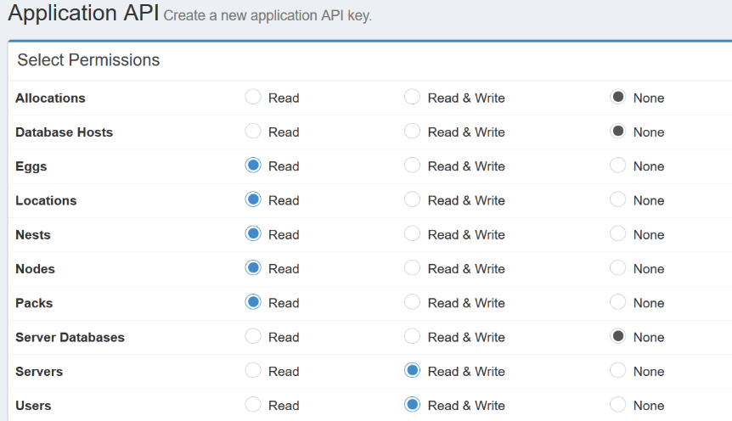Switch Servers permission to Read only
Screen dimensions: 732x421
253,371
